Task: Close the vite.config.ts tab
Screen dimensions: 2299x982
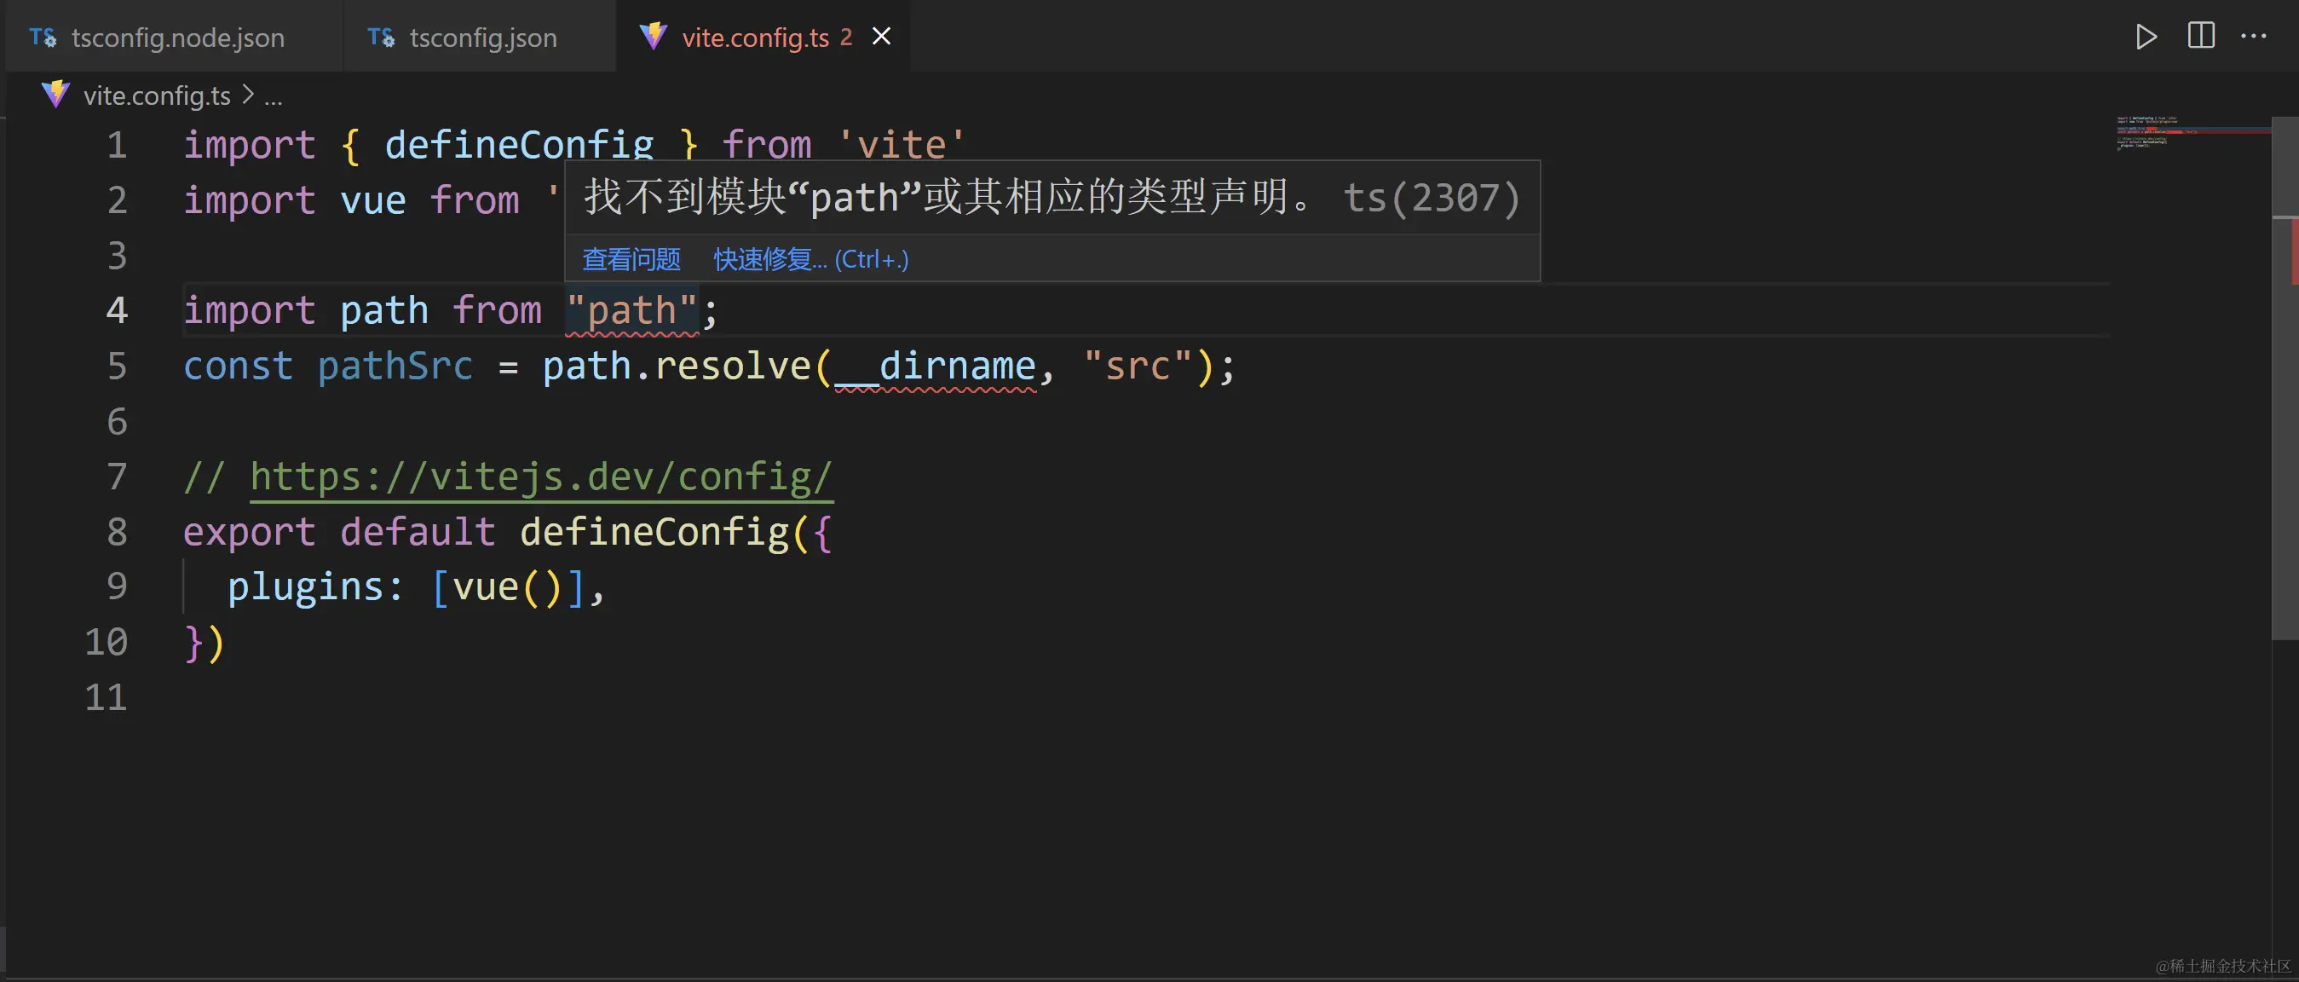Action: (x=882, y=36)
